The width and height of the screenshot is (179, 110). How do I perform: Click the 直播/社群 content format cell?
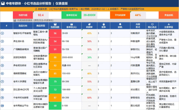tap(138, 81)
